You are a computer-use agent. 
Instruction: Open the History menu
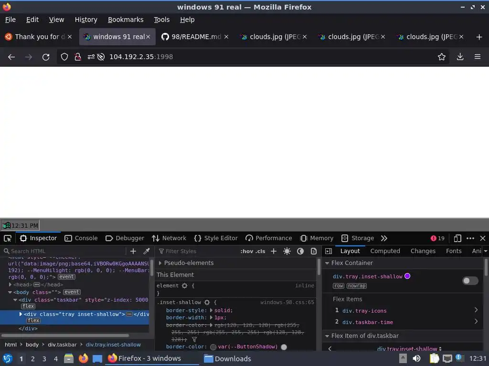coord(86,20)
